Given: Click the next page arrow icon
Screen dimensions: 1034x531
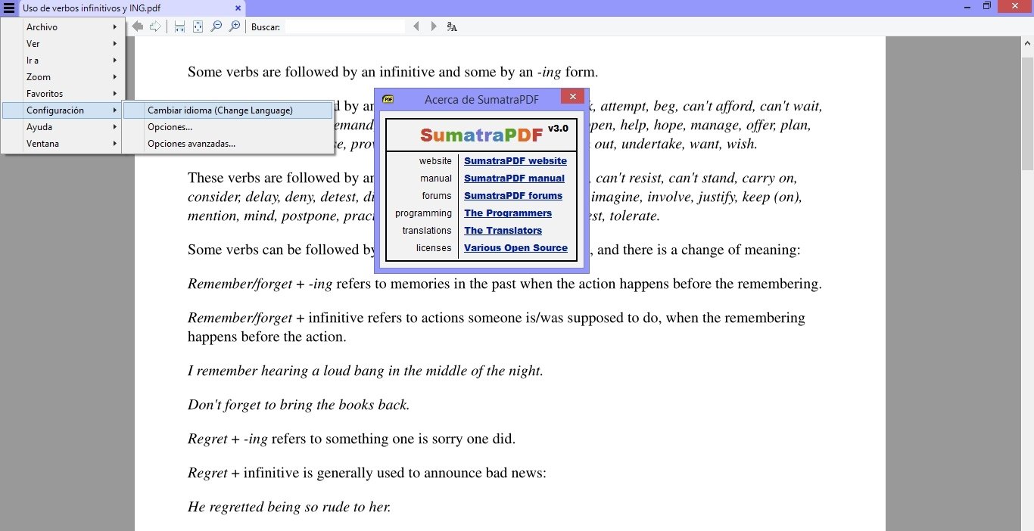Looking at the screenshot, I should [155, 26].
